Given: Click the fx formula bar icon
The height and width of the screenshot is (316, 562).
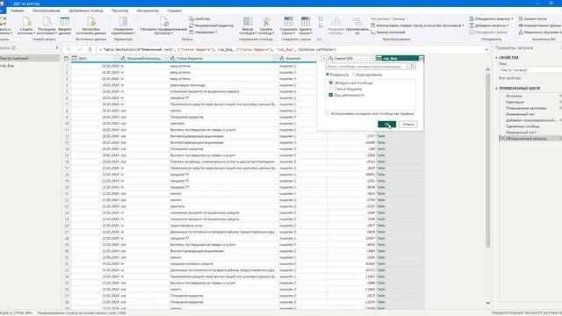Looking at the screenshot, I should point(90,49).
